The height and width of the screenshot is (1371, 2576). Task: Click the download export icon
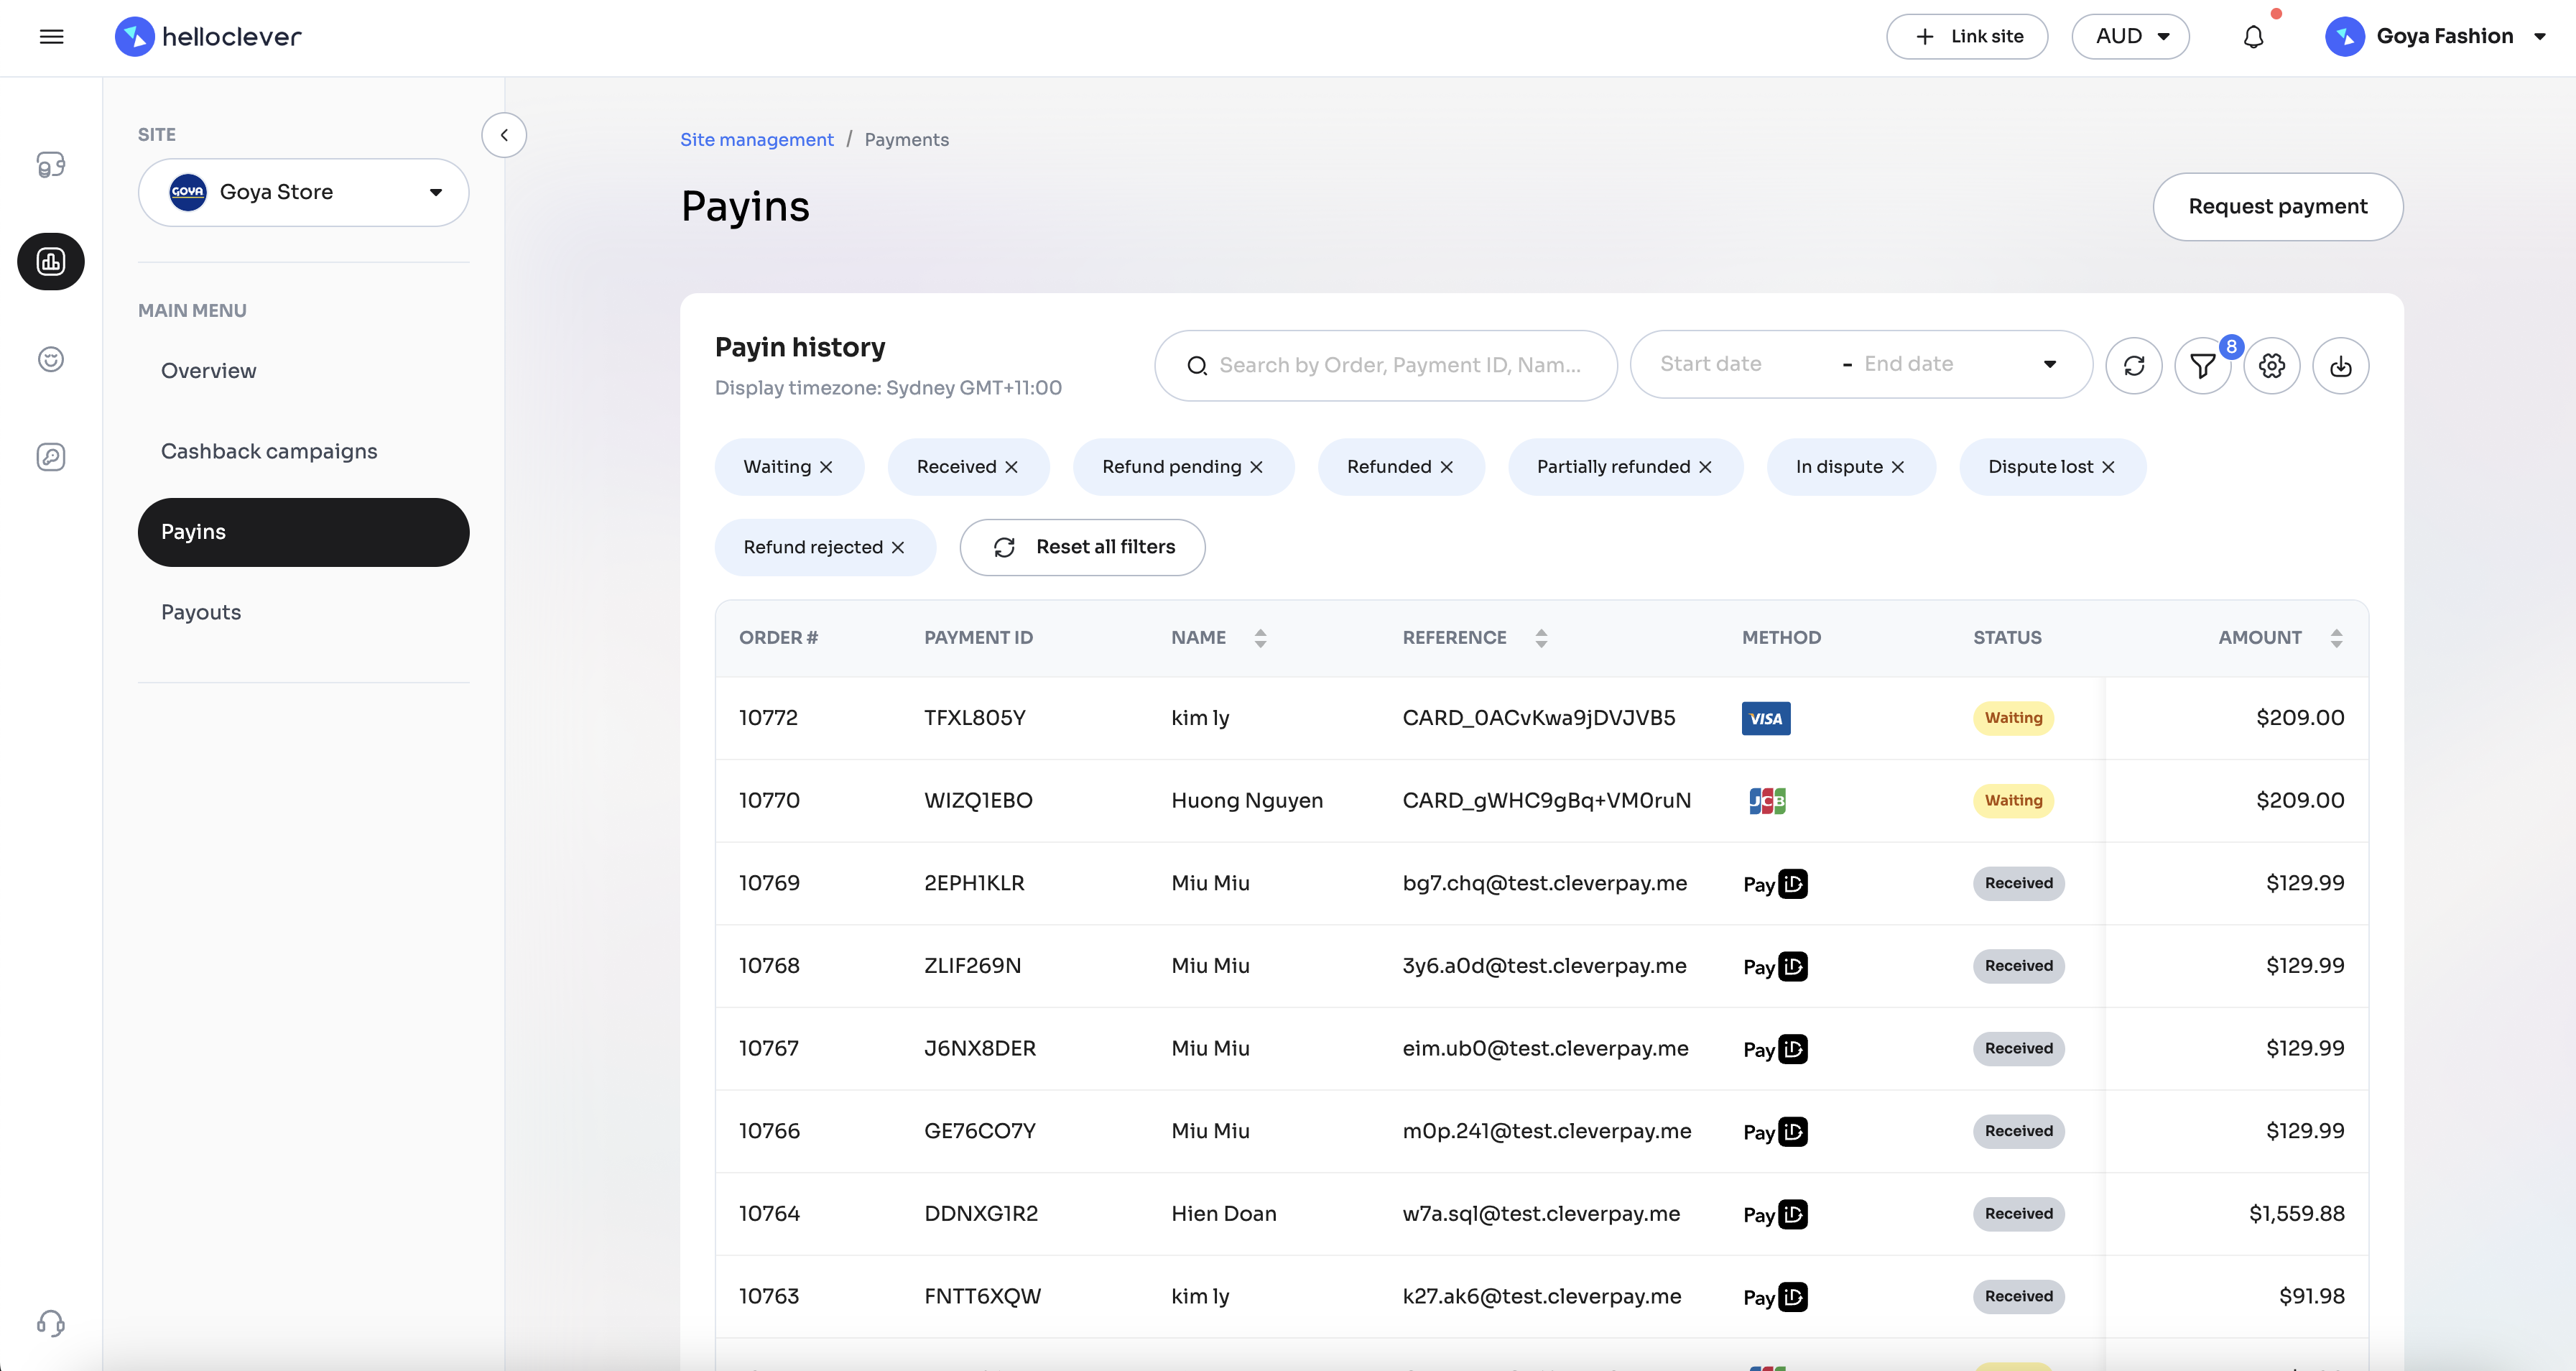click(2340, 366)
